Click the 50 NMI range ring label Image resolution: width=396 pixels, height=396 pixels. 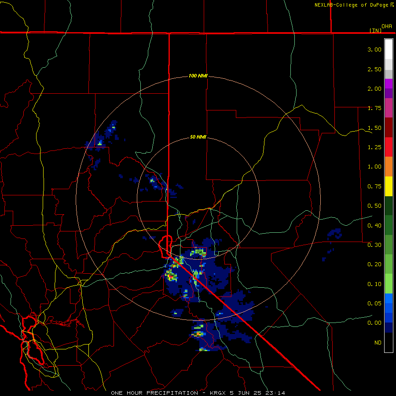click(x=198, y=137)
